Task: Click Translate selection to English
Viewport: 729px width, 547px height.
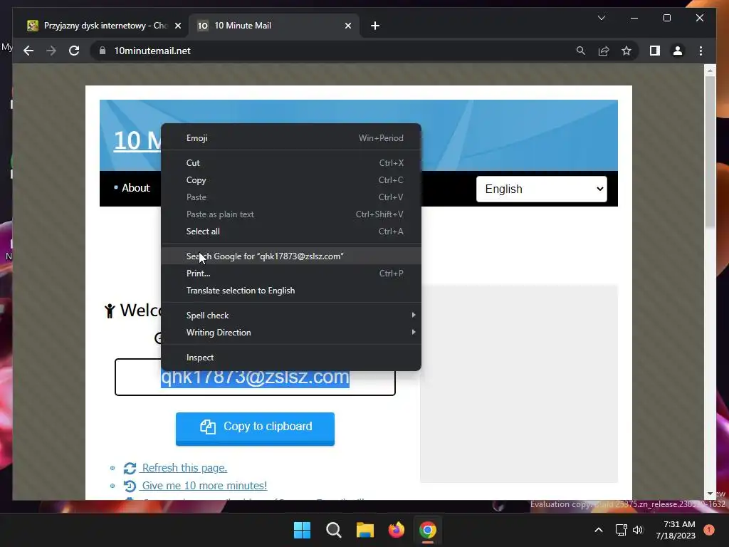Action: tap(291, 291)
